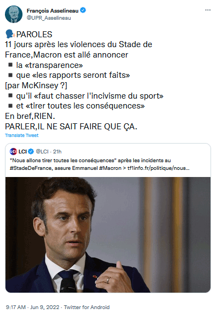Open the #StadeDeFrance hashtag
The height and width of the screenshot is (314, 216).
click(x=31, y=168)
